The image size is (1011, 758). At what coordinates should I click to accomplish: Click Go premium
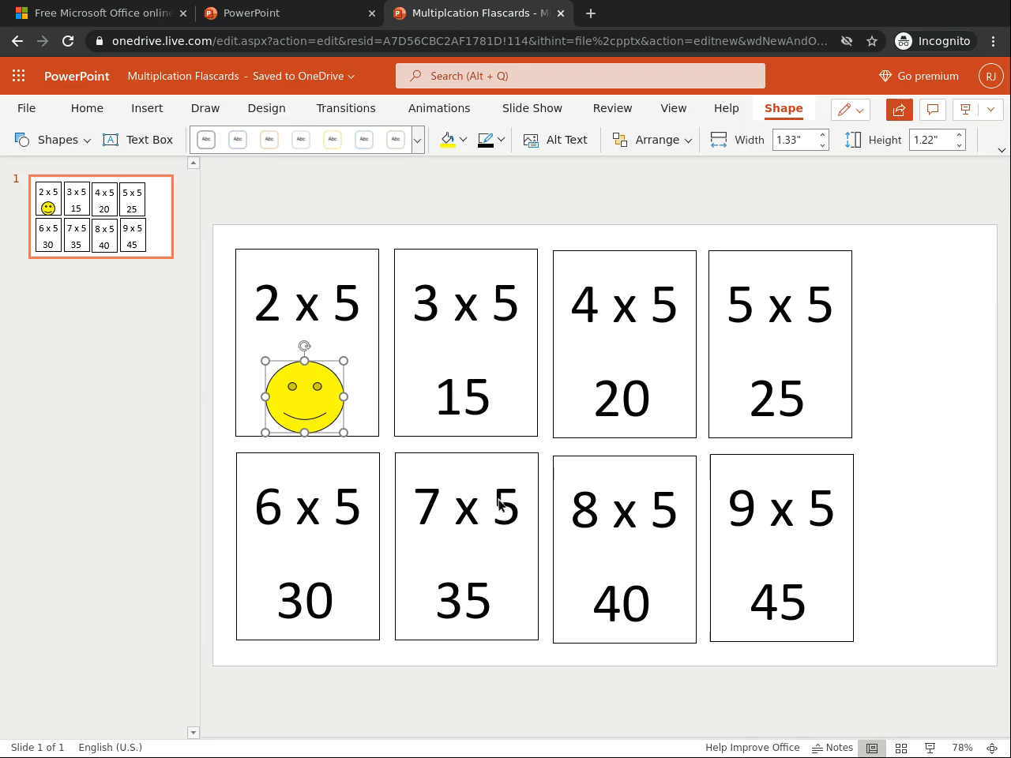pos(919,76)
